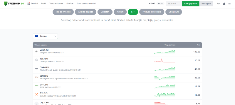The width and height of the screenshot is (235, 105).
Task: Click price 126.36 for VUAA.EU
Action: pos(197,52)
